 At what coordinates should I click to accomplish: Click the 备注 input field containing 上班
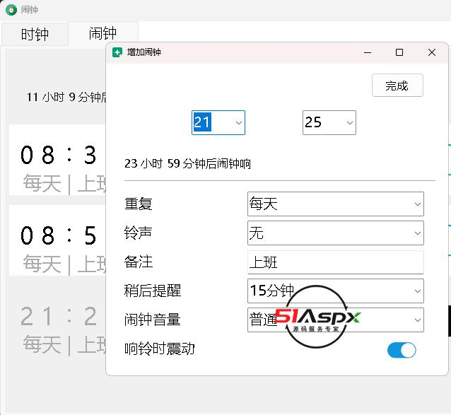click(335, 262)
